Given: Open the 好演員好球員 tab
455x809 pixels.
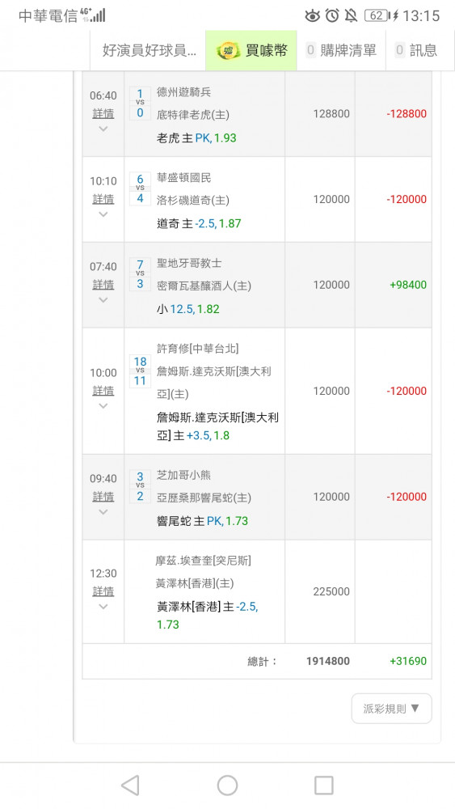Looking at the screenshot, I should (x=149, y=50).
